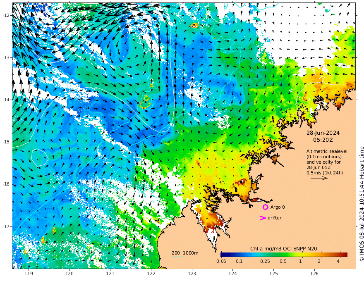364x281 pixels.
Task: Click colorbar tick label '0.1'
Action: tap(239, 261)
